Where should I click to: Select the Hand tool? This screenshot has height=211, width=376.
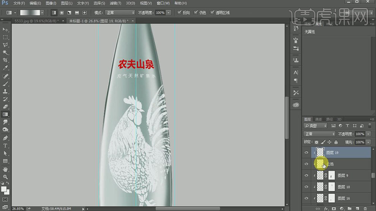tap(5, 169)
